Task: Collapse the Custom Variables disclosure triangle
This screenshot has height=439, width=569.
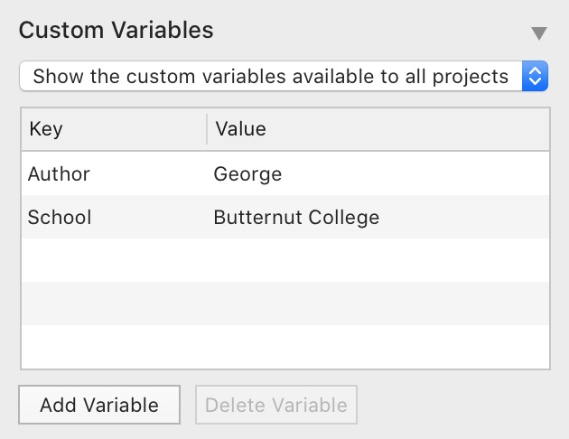Action: pyautogui.click(x=539, y=33)
